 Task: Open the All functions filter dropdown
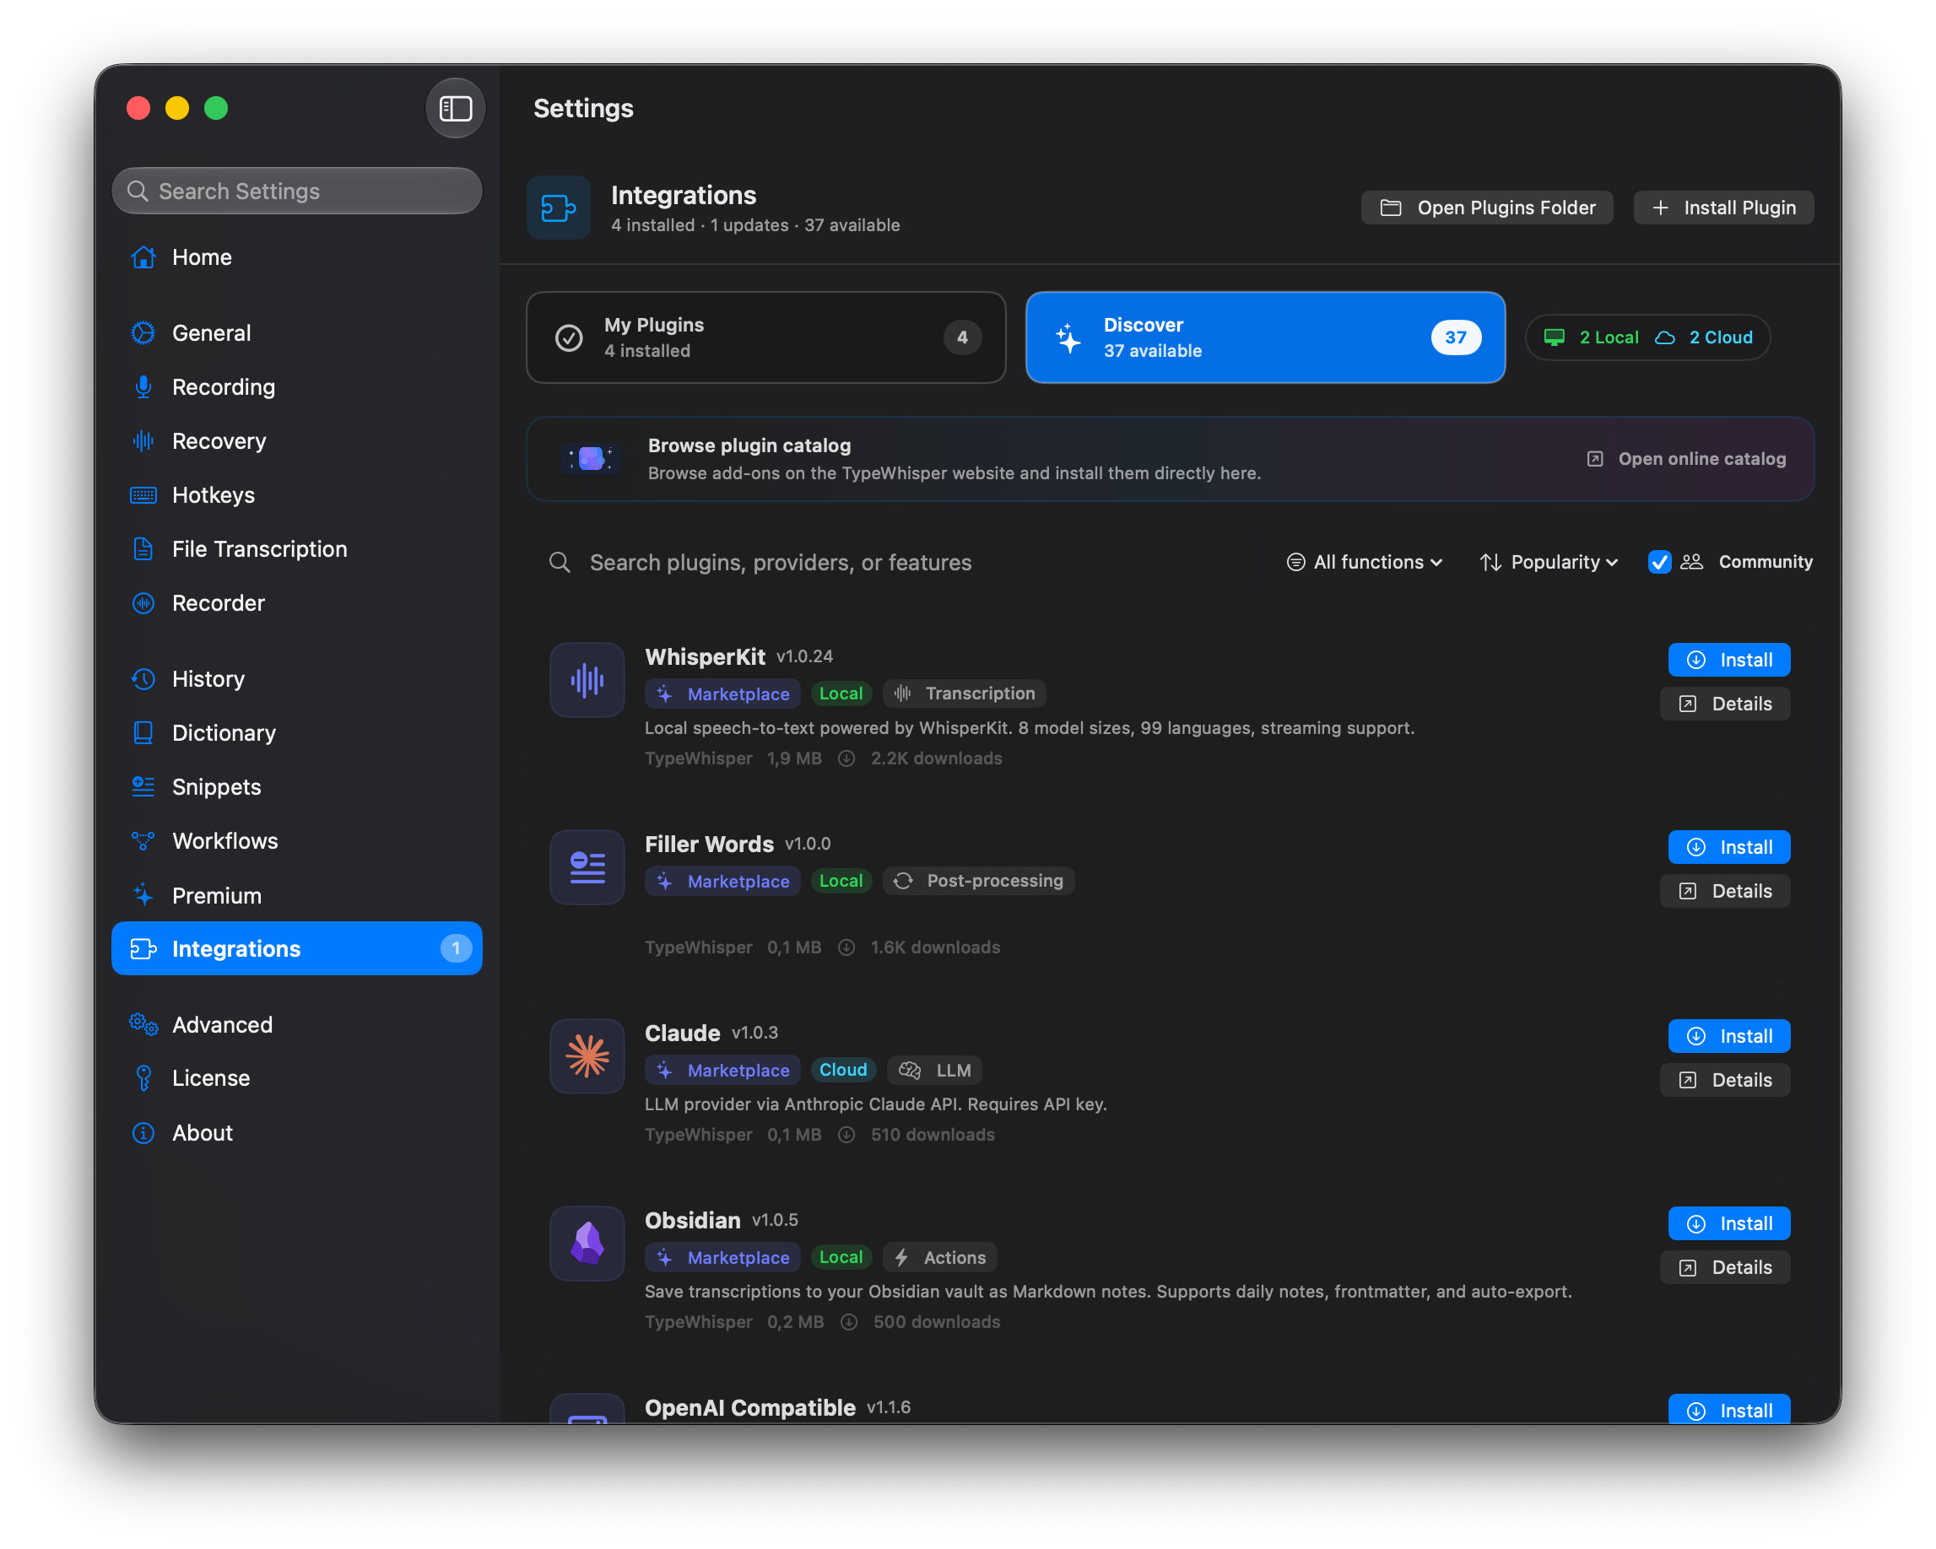pyautogui.click(x=1364, y=562)
